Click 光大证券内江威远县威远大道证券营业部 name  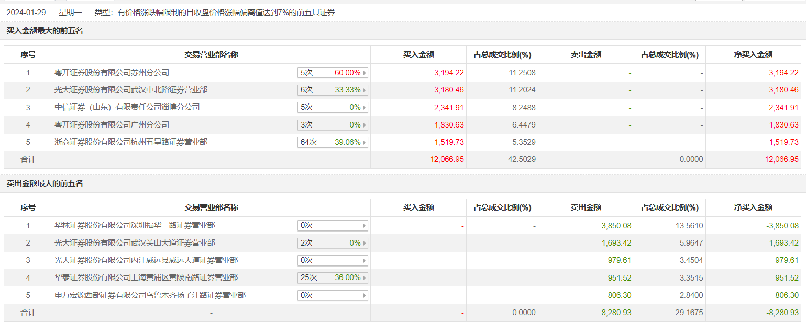pyautogui.click(x=146, y=260)
